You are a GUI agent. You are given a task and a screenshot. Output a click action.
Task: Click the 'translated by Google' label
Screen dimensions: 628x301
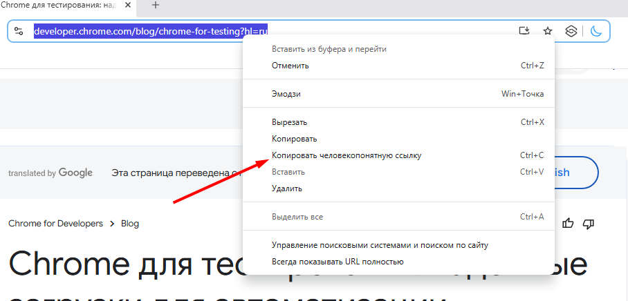pos(50,173)
